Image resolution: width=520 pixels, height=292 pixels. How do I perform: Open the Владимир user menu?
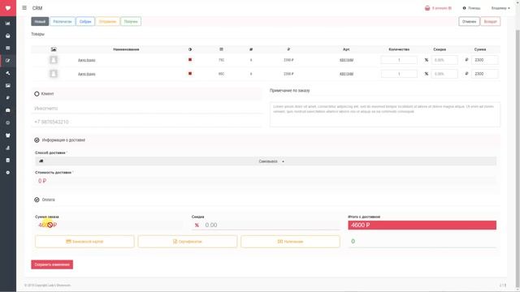point(500,8)
